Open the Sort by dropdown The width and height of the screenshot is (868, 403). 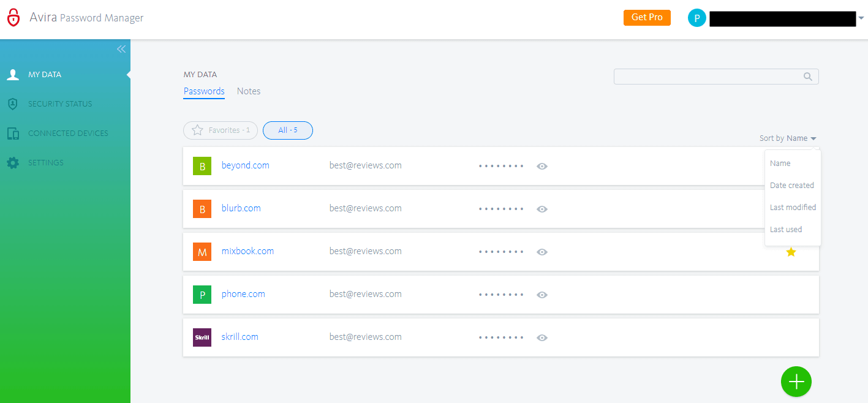coord(788,138)
